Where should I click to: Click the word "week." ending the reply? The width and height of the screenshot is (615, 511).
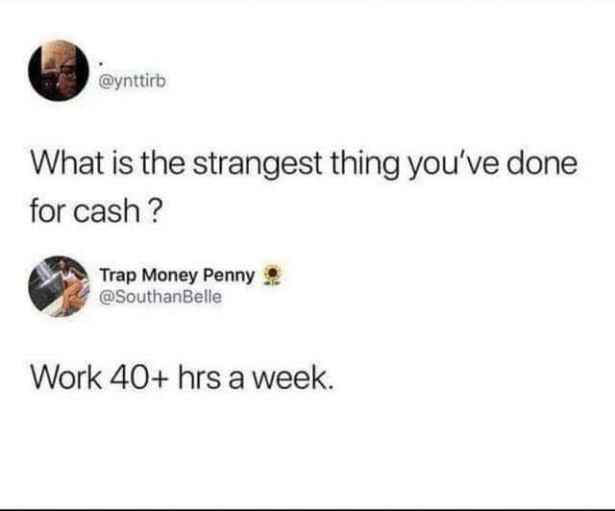293,378
